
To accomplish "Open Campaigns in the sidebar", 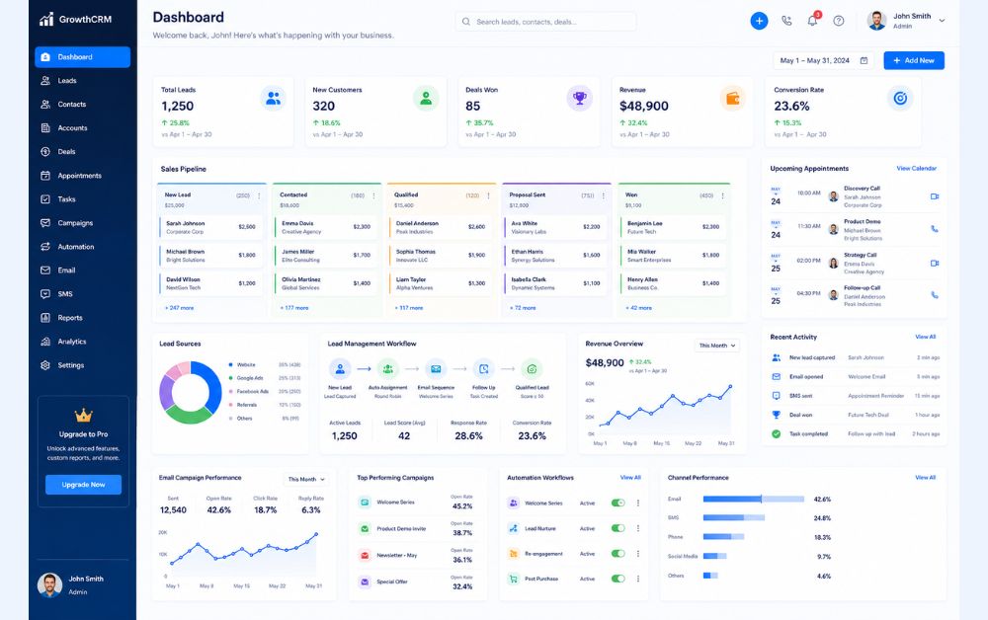I will (83, 223).
